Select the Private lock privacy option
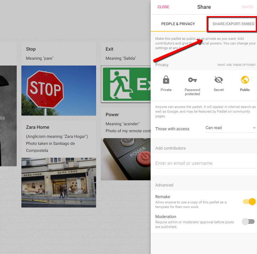257x254 pixels. [x=166, y=80]
